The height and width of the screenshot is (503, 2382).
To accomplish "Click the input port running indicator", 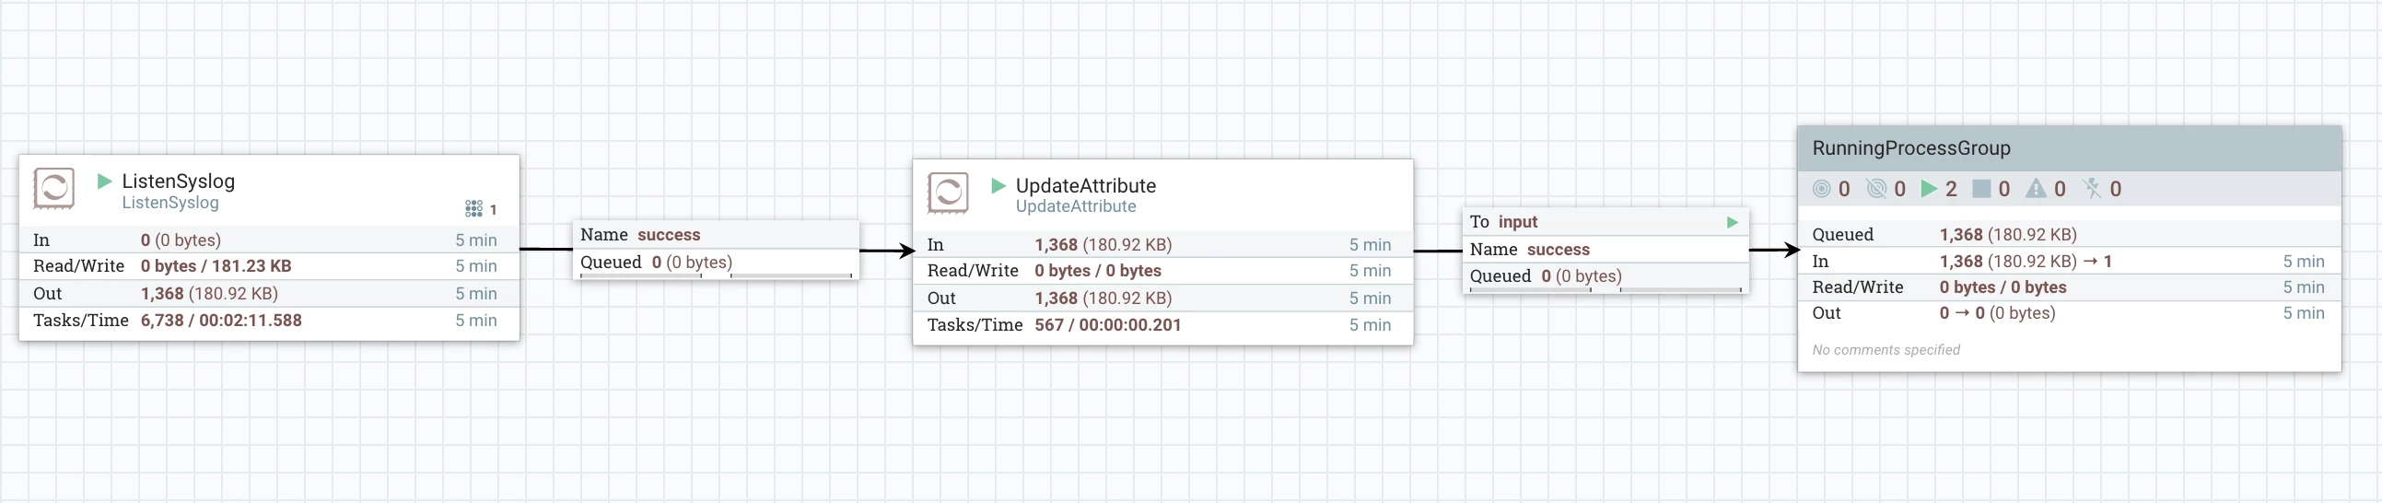I will 1732,222.
